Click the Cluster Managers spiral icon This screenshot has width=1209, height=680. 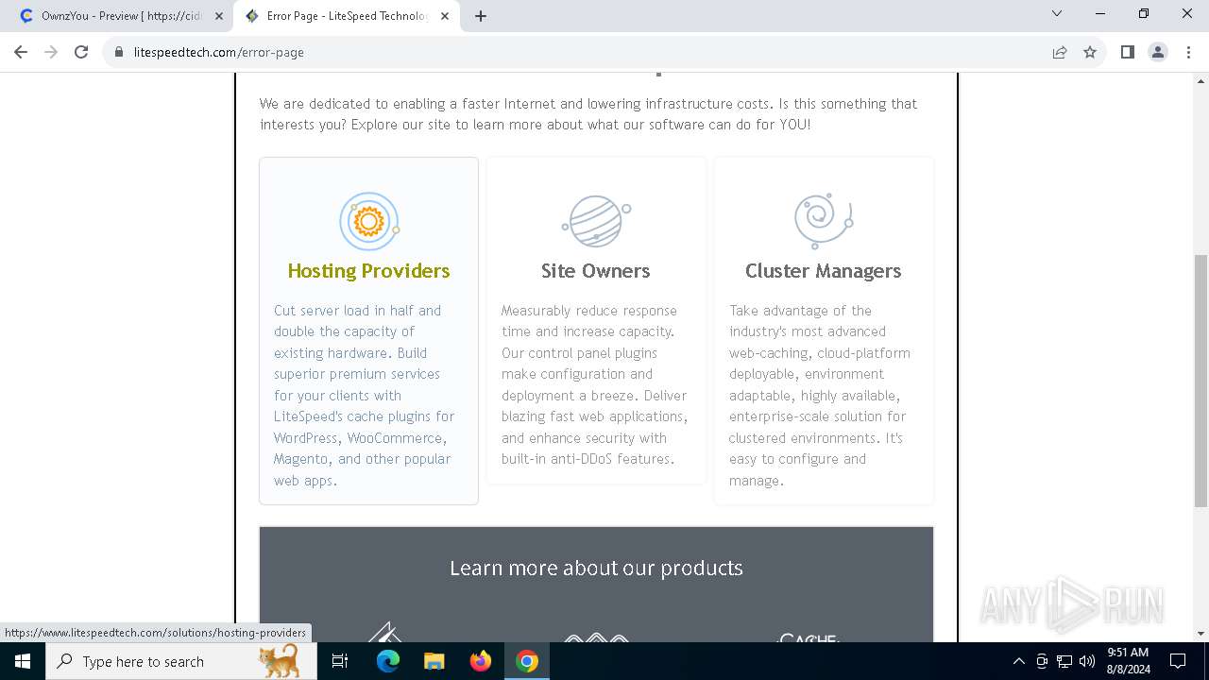point(824,221)
